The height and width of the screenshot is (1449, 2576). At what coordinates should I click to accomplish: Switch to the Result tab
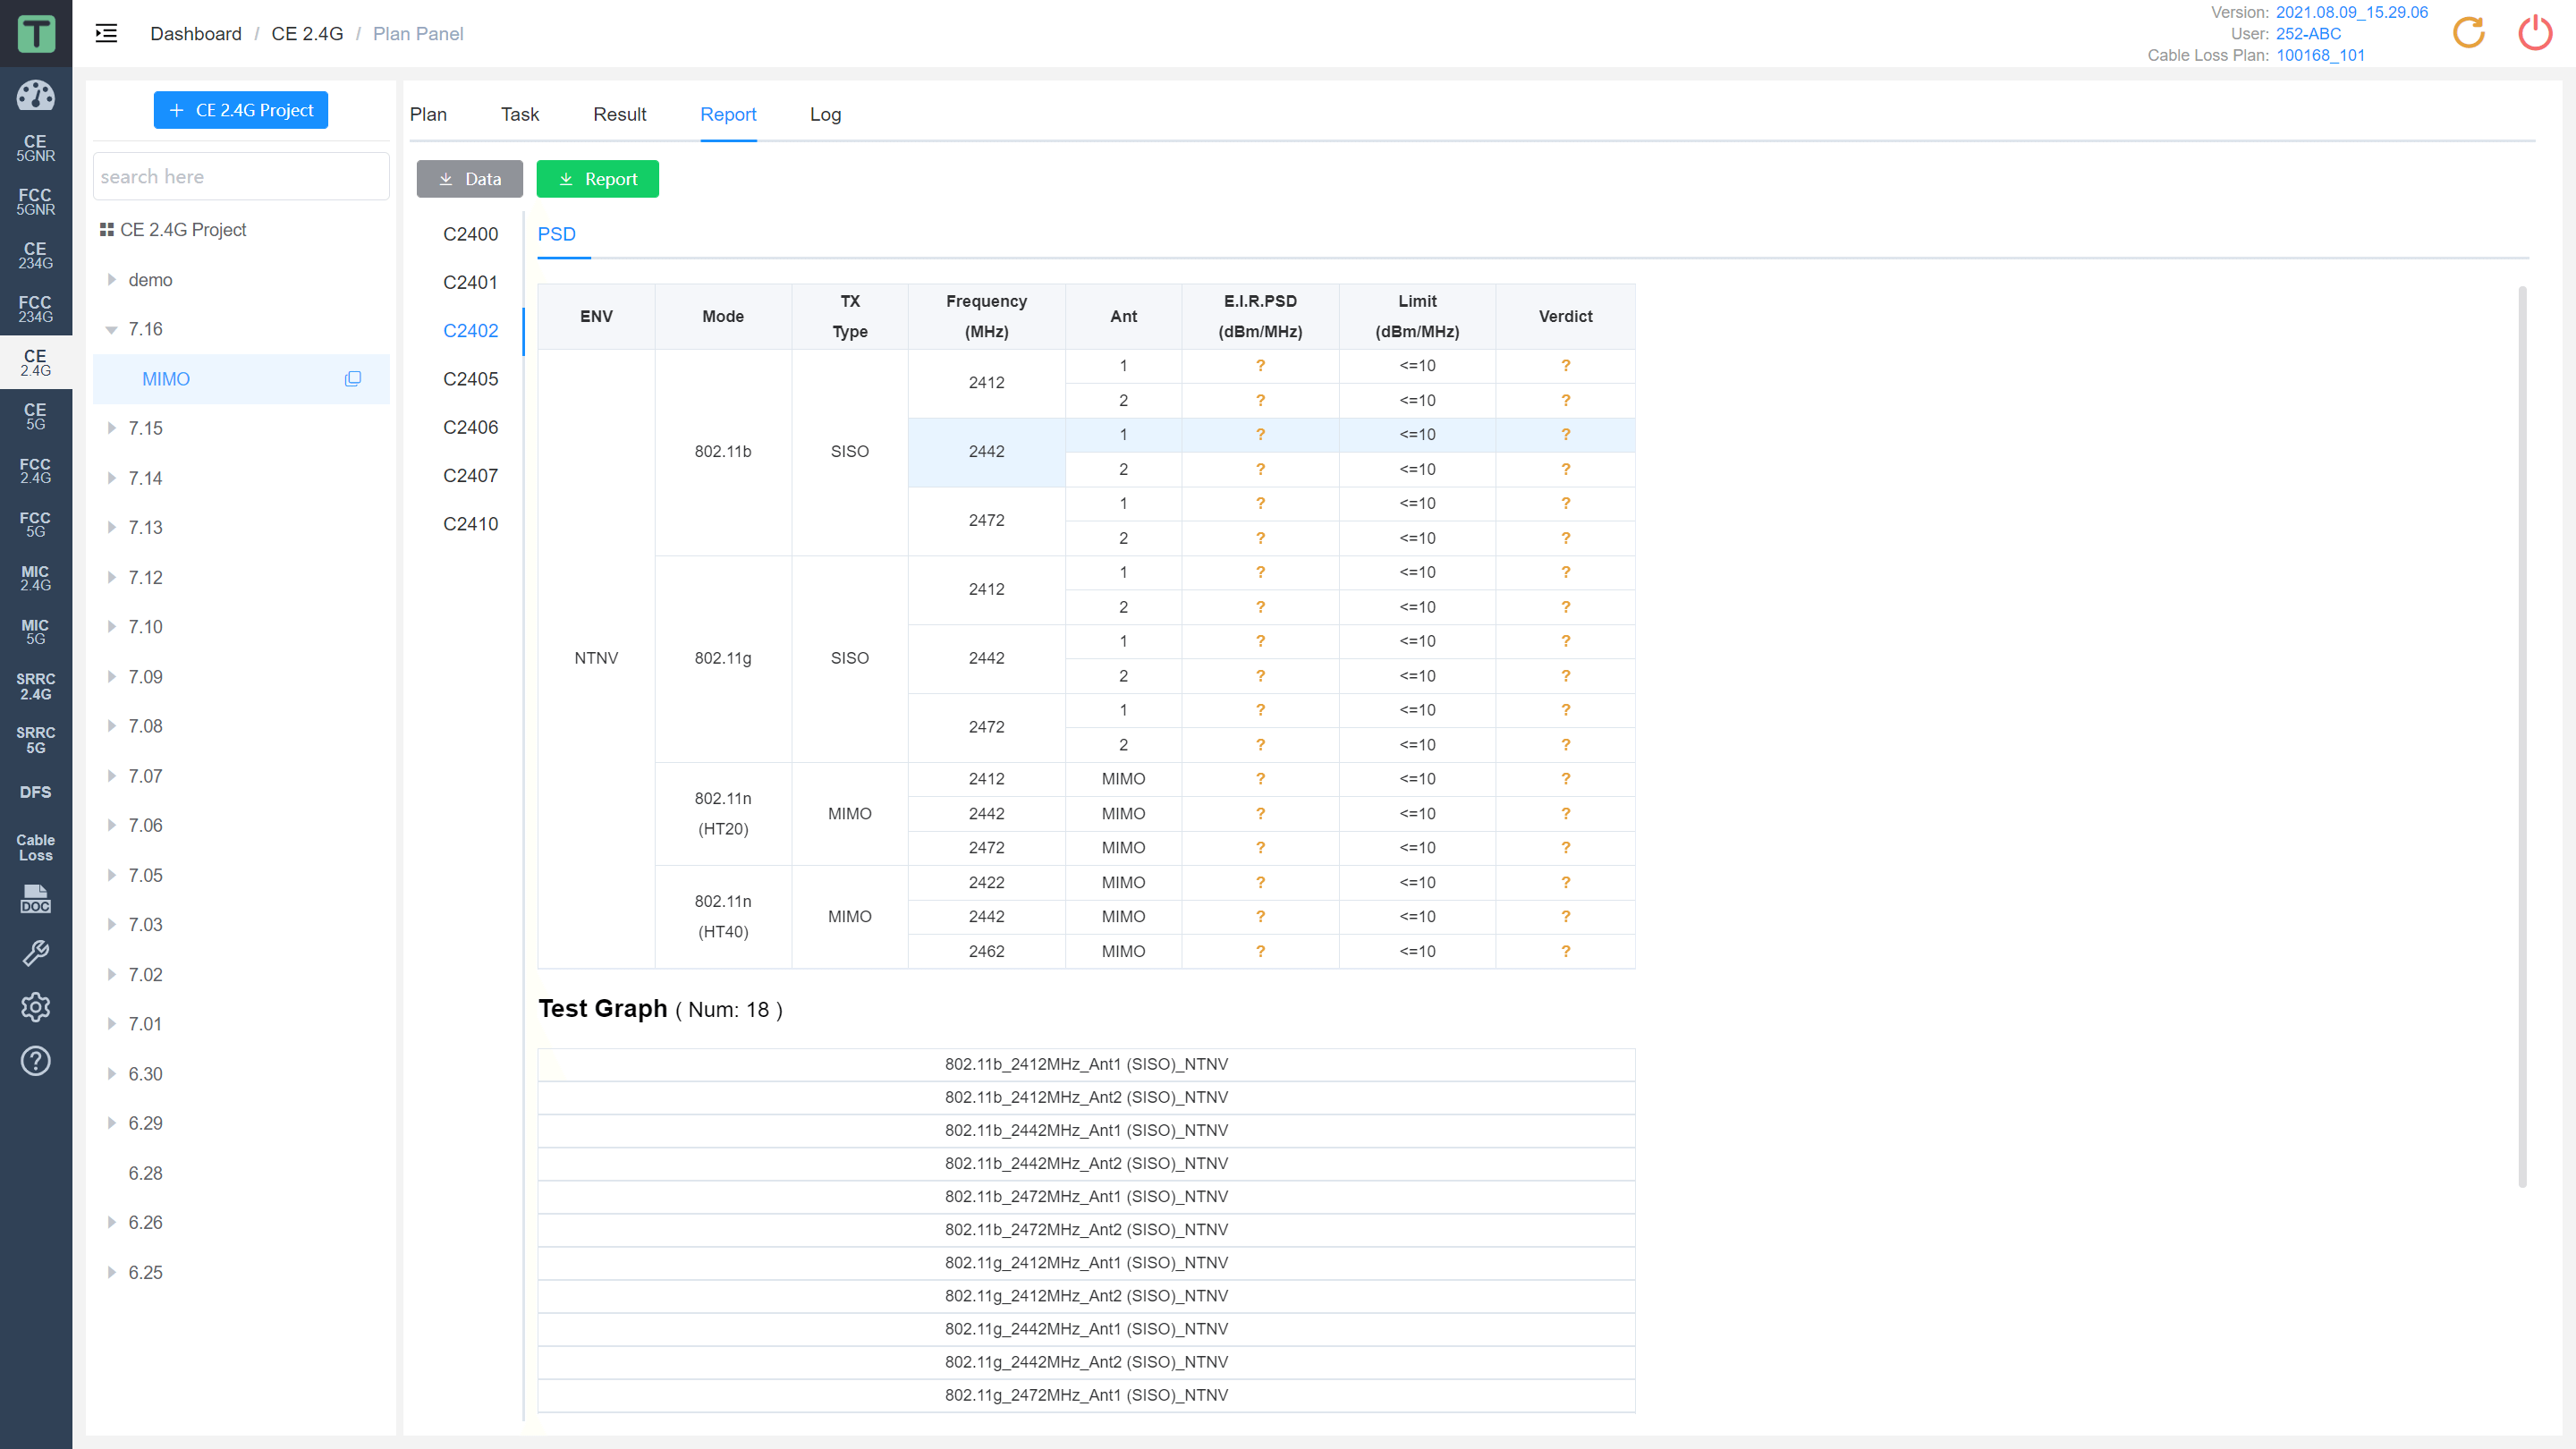619,115
